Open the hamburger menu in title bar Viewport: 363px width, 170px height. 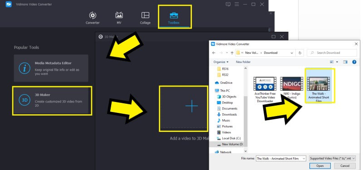click(236, 4)
